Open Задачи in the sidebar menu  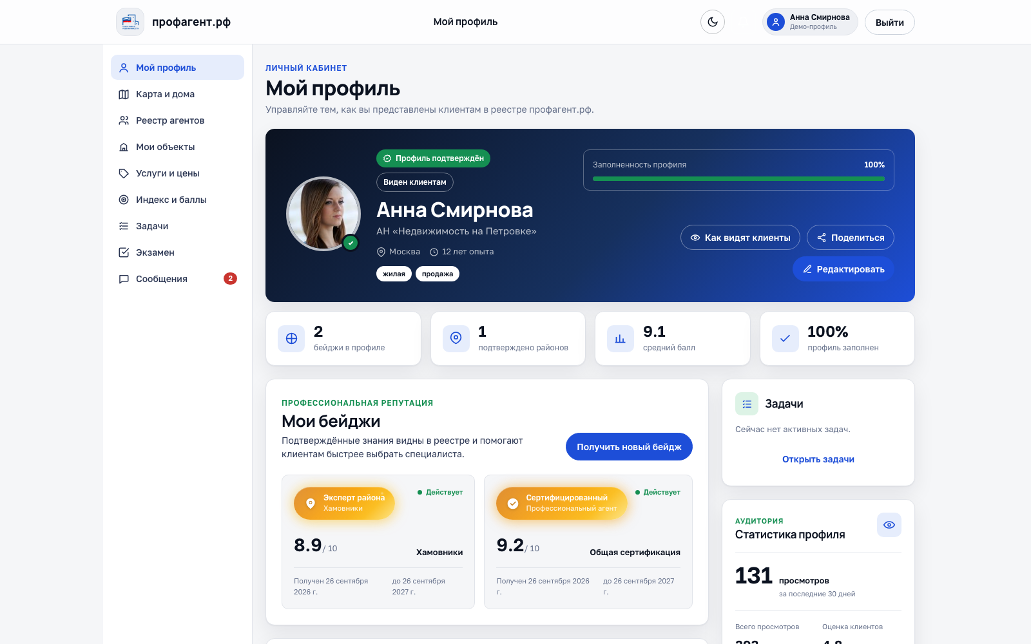pos(177,226)
